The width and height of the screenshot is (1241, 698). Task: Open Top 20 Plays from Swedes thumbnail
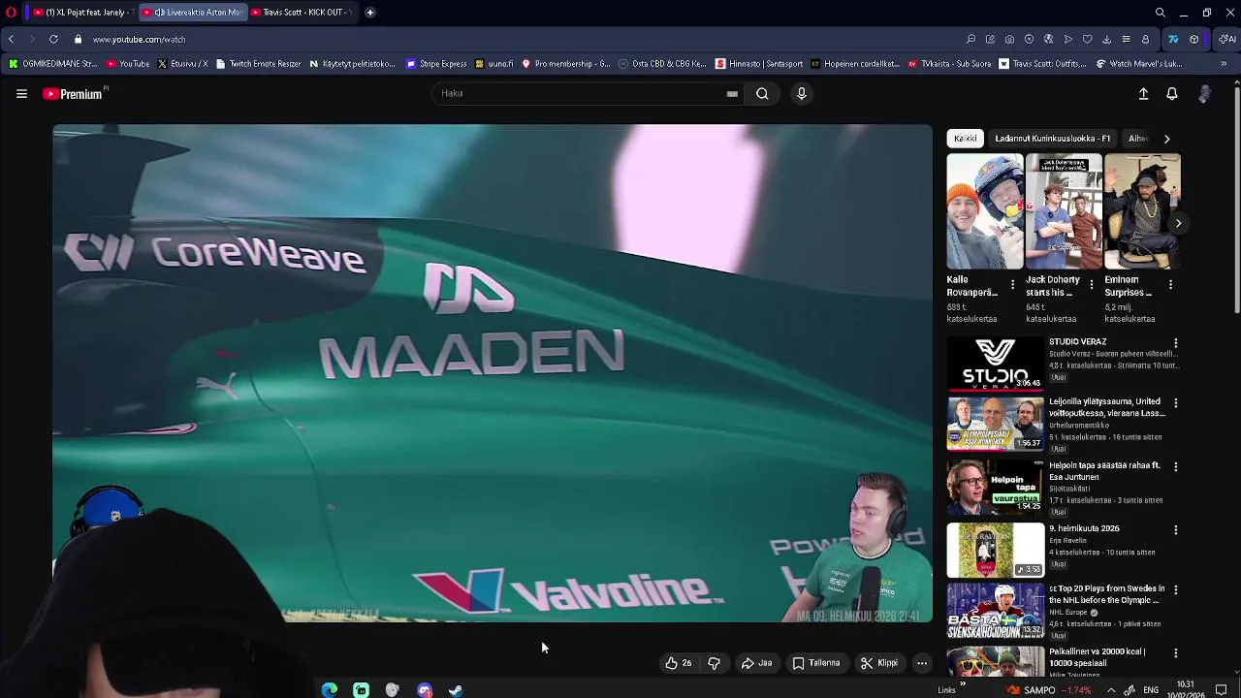click(x=996, y=611)
